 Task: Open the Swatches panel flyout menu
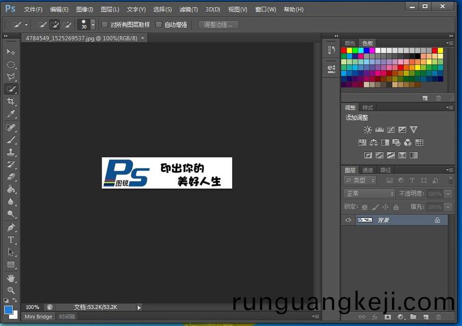(450, 43)
